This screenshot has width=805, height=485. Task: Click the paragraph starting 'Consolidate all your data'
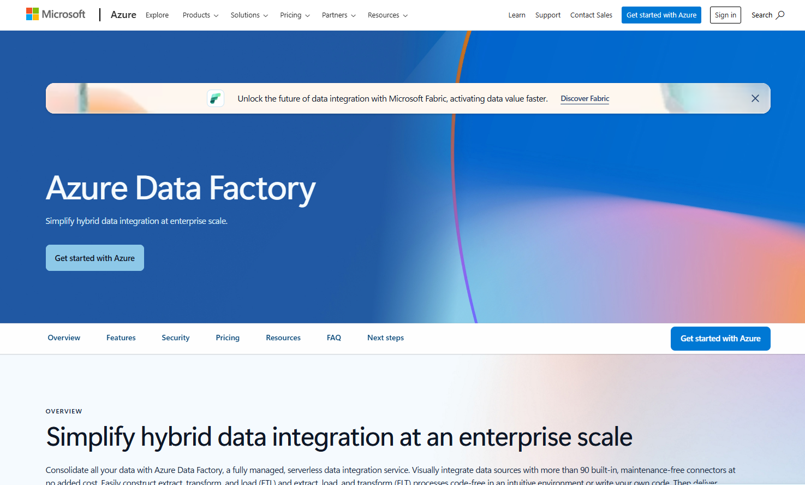[x=391, y=476]
